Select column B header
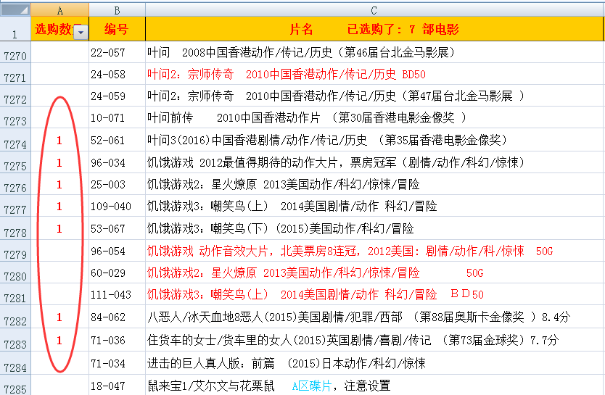Image resolution: width=605 pixels, height=395 pixels. tap(117, 10)
